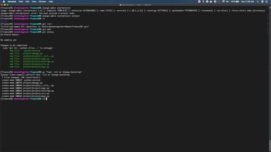Open the Apple menu
Viewport: 271px width, 152px height.
coord(4,2)
